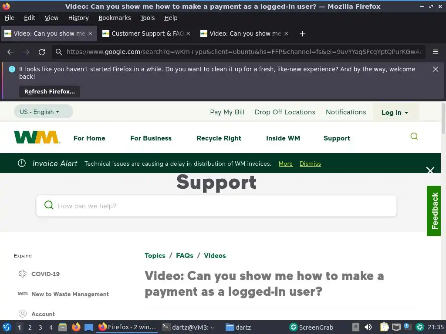This screenshot has height=334, width=446.
Task: Open the file manager launcher in taskbar
Action: [63, 327]
